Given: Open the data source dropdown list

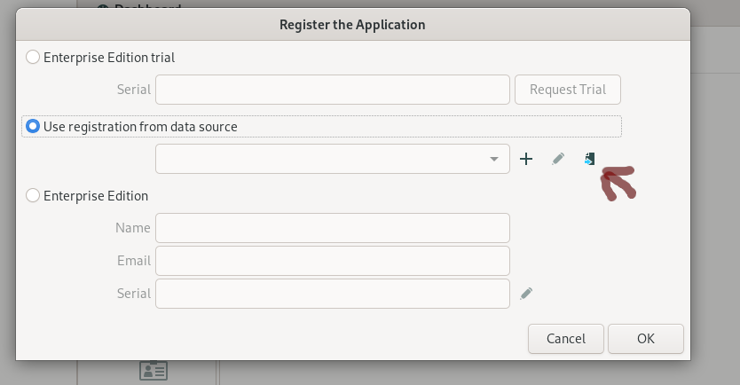Looking at the screenshot, I should point(333,159).
